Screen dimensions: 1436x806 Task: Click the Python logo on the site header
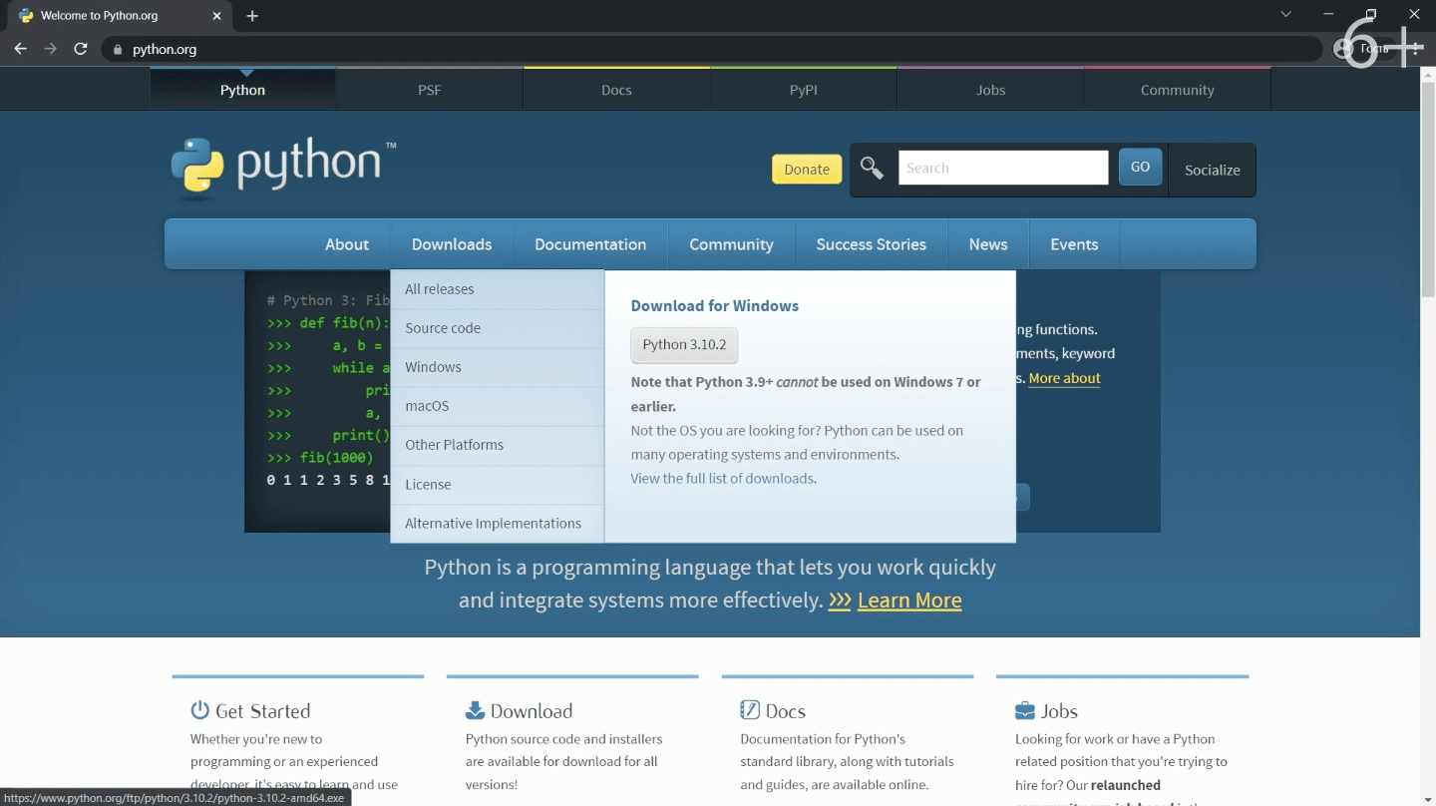(x=282, y=166)
